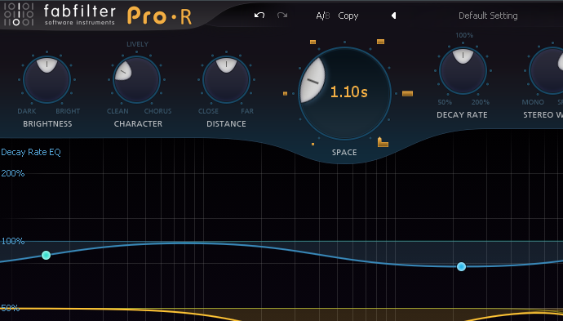
Task: Click the L-shaped room marker below the Space knob's right side
Action: point(383,142)
